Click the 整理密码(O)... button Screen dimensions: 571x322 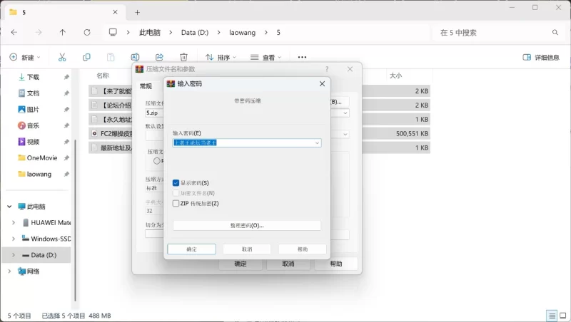tap(246, 225)
